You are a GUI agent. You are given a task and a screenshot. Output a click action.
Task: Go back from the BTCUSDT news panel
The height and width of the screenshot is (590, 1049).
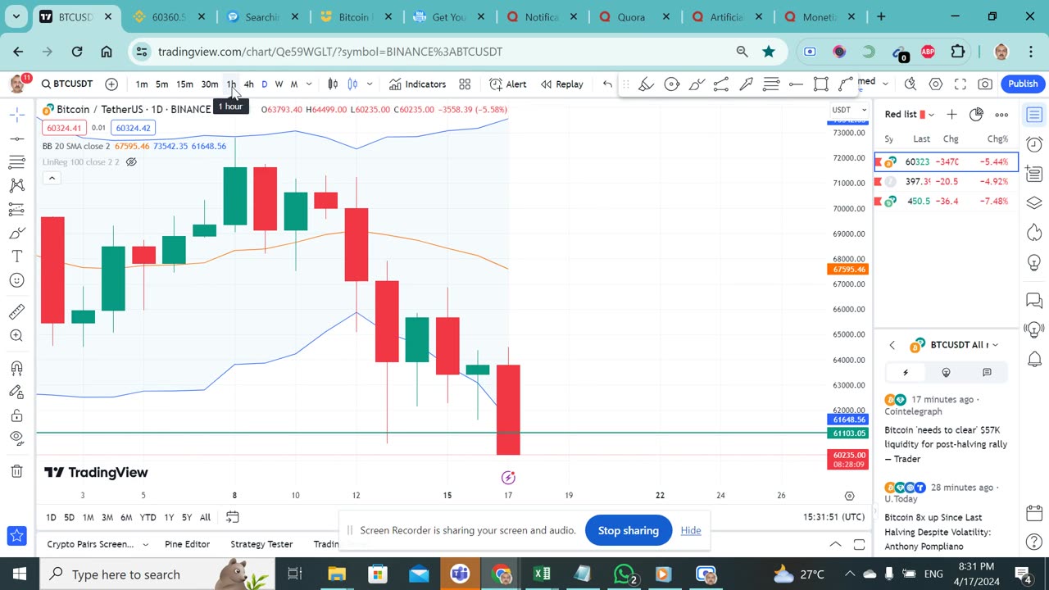point(892,345)
